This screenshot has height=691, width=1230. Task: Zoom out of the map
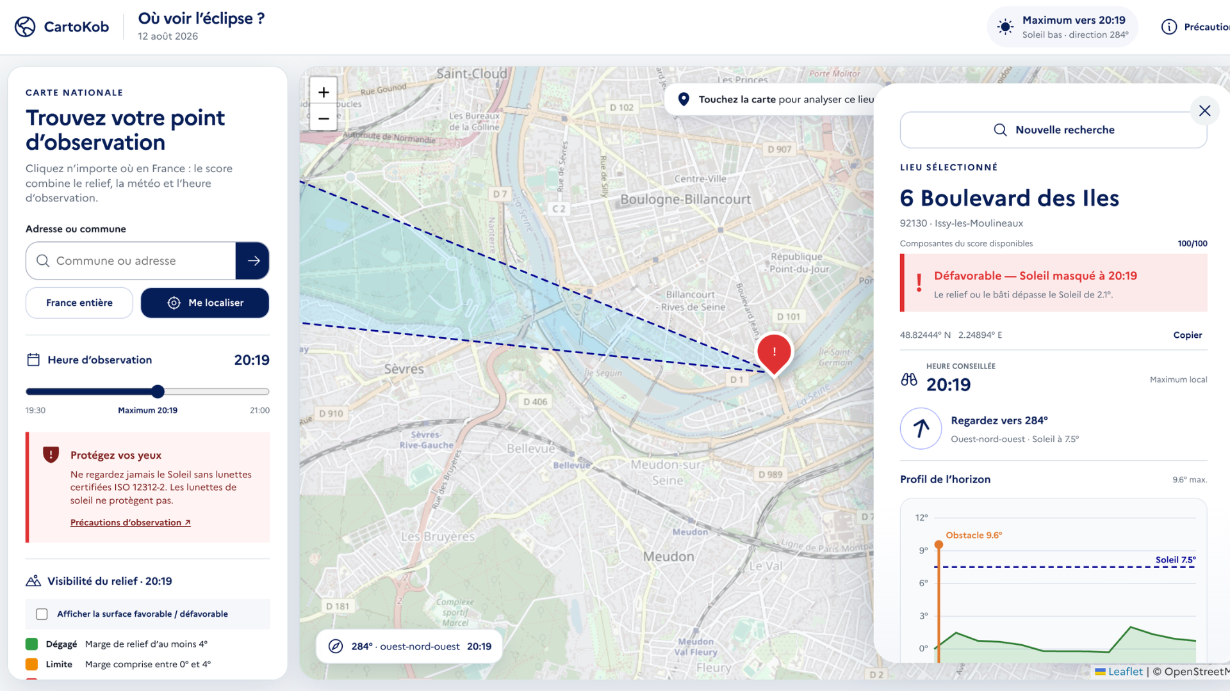[324, 118]
